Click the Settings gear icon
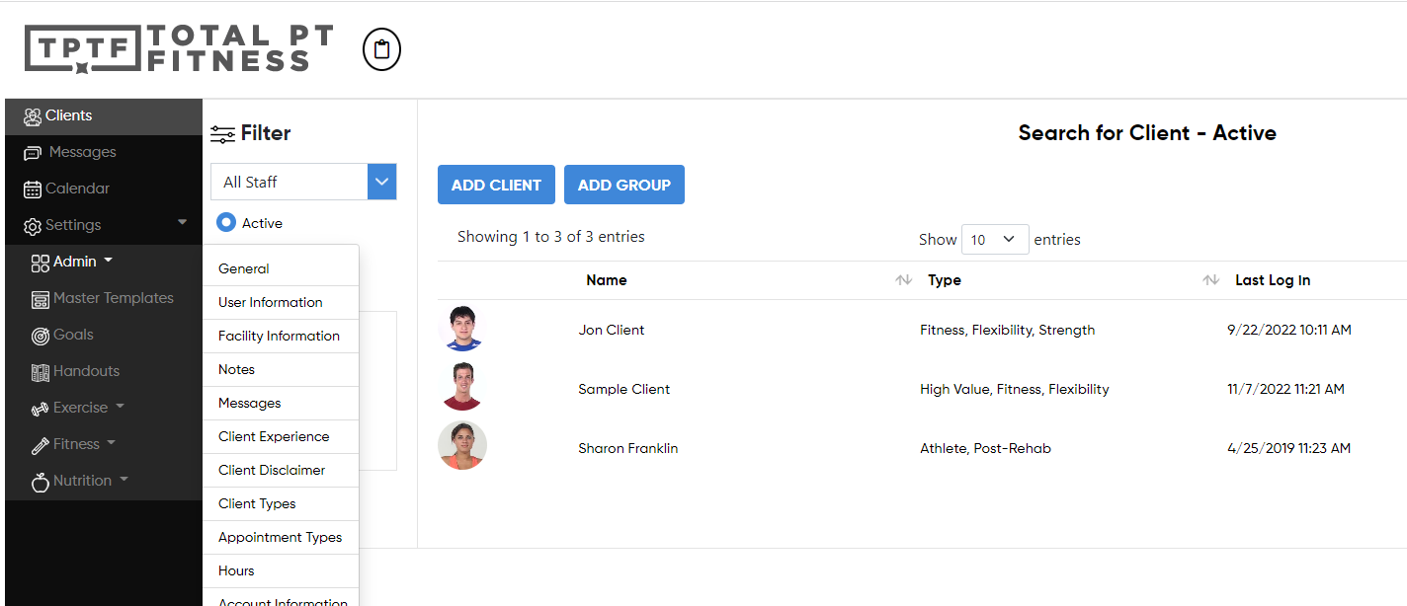1407x606 pixels. click(x=33, y=226)
